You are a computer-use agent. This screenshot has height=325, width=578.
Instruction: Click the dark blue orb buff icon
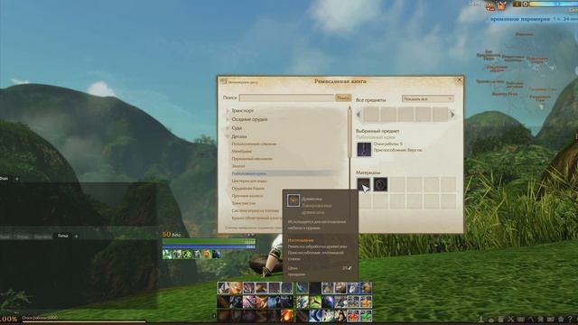[x=217, y=254]
